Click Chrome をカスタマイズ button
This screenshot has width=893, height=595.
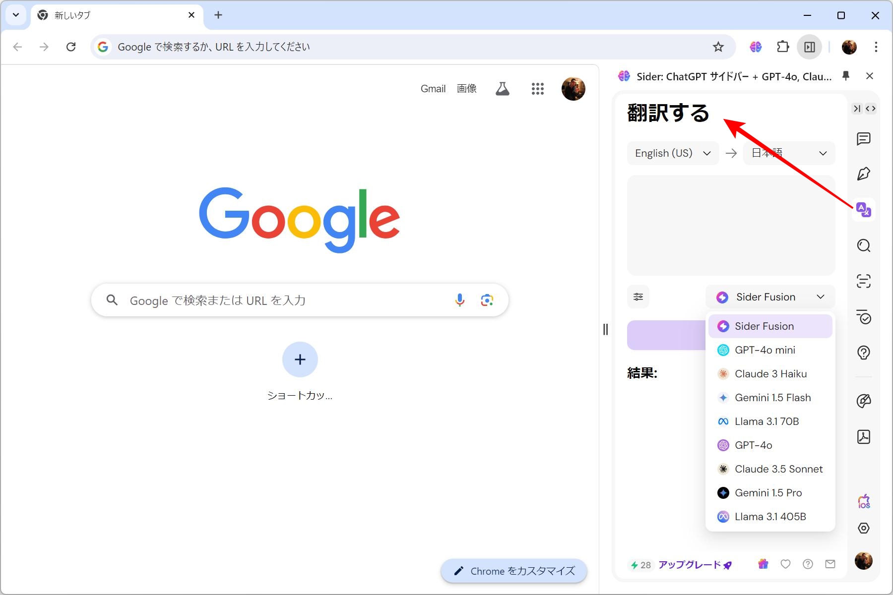pyautogui.click(x=514, y=571)
